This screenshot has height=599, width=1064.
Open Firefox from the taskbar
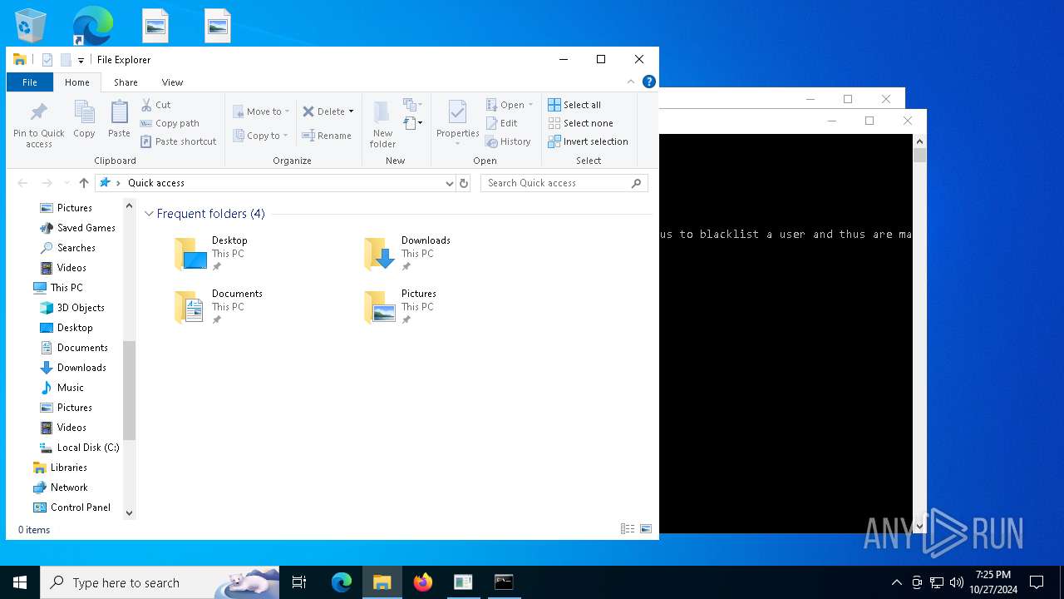coord(423,582)
